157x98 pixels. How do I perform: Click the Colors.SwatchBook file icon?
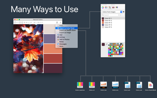tap(150, 85)
